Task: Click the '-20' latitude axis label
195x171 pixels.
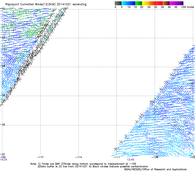Action: 3,154
